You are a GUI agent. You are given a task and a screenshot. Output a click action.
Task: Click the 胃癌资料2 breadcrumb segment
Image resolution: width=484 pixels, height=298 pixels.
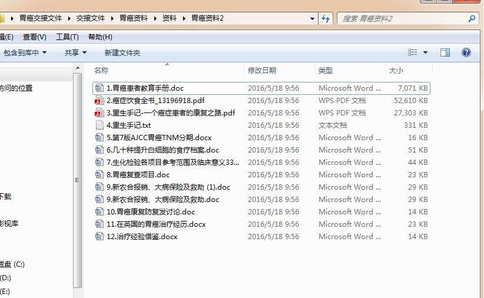(207, 18)
